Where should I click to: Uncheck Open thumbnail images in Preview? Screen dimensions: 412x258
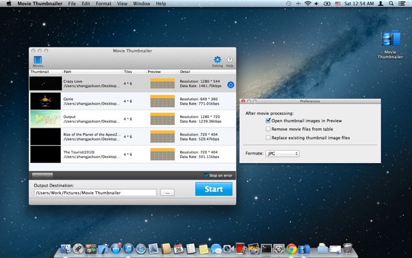(268, 121)
